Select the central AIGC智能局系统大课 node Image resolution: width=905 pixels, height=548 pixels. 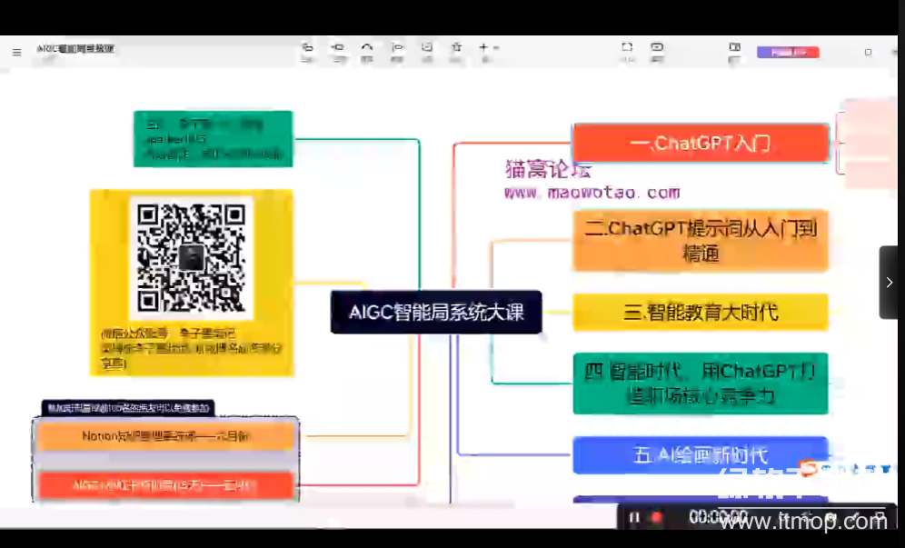click(436, 312)
